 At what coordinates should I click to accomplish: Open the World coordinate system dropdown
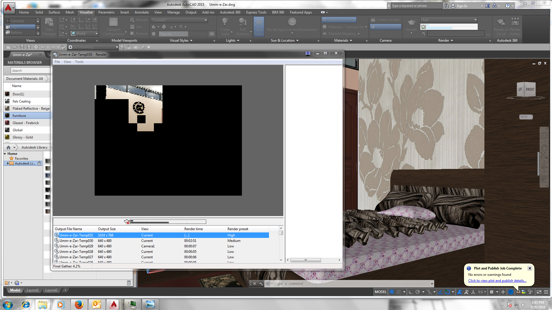(96, 34)
